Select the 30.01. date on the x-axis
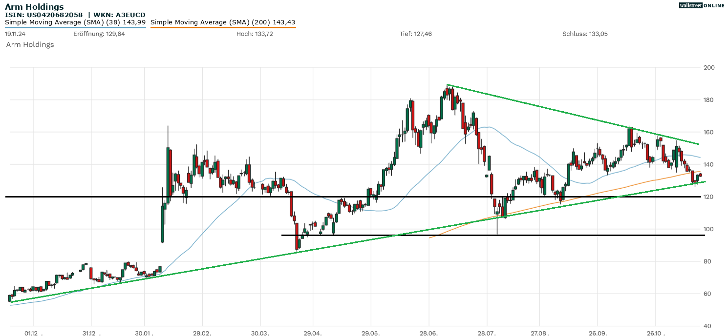This screenshot has width=728, height=336. (x=145, y=333)
